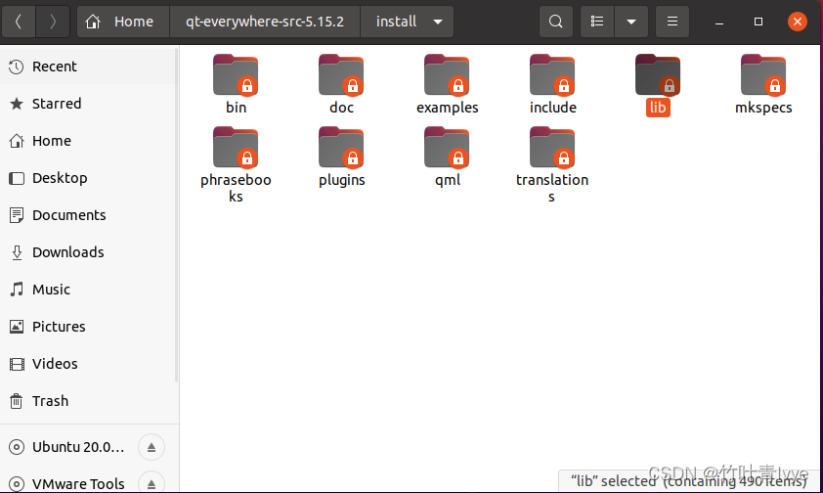Click the sidebar vertical scrollbar
The image size is (823, 493).
click(x=176, y=214)
